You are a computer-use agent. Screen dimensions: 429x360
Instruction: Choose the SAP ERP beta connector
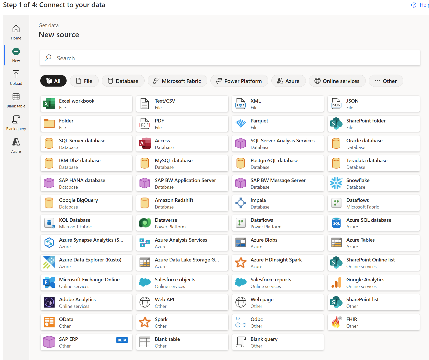[x=86, y=342]
